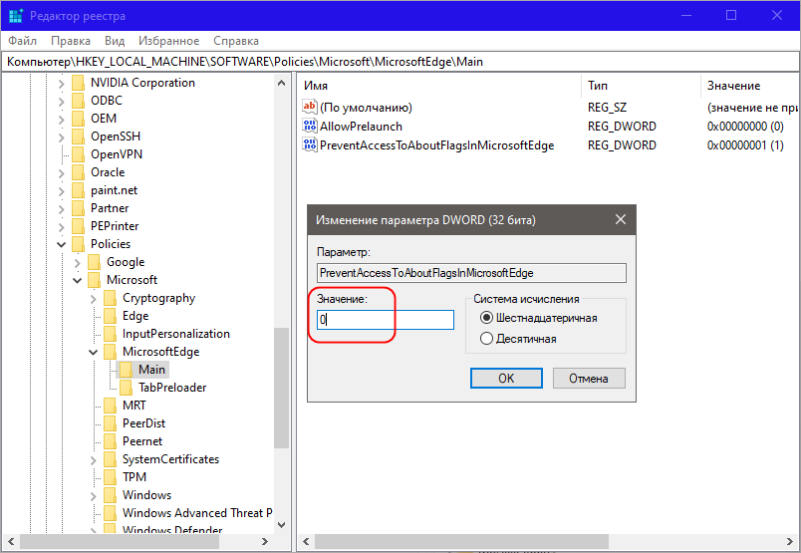Click the MRT folder icon
Viewport: 801px width, 553px height.
(110, 406)
